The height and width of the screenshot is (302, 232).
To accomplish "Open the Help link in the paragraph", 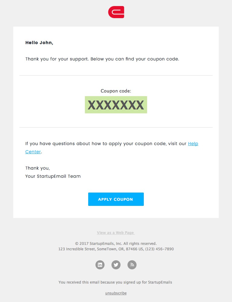I will point(193,144).
